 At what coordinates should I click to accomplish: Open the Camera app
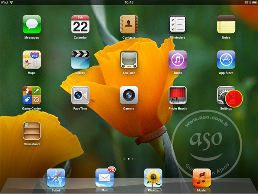pyautogui.click(x=129, y=95)
